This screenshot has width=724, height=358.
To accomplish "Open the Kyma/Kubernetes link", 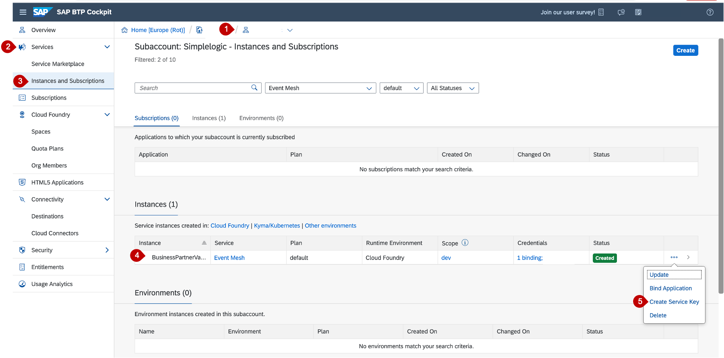I will click(277, 226).
